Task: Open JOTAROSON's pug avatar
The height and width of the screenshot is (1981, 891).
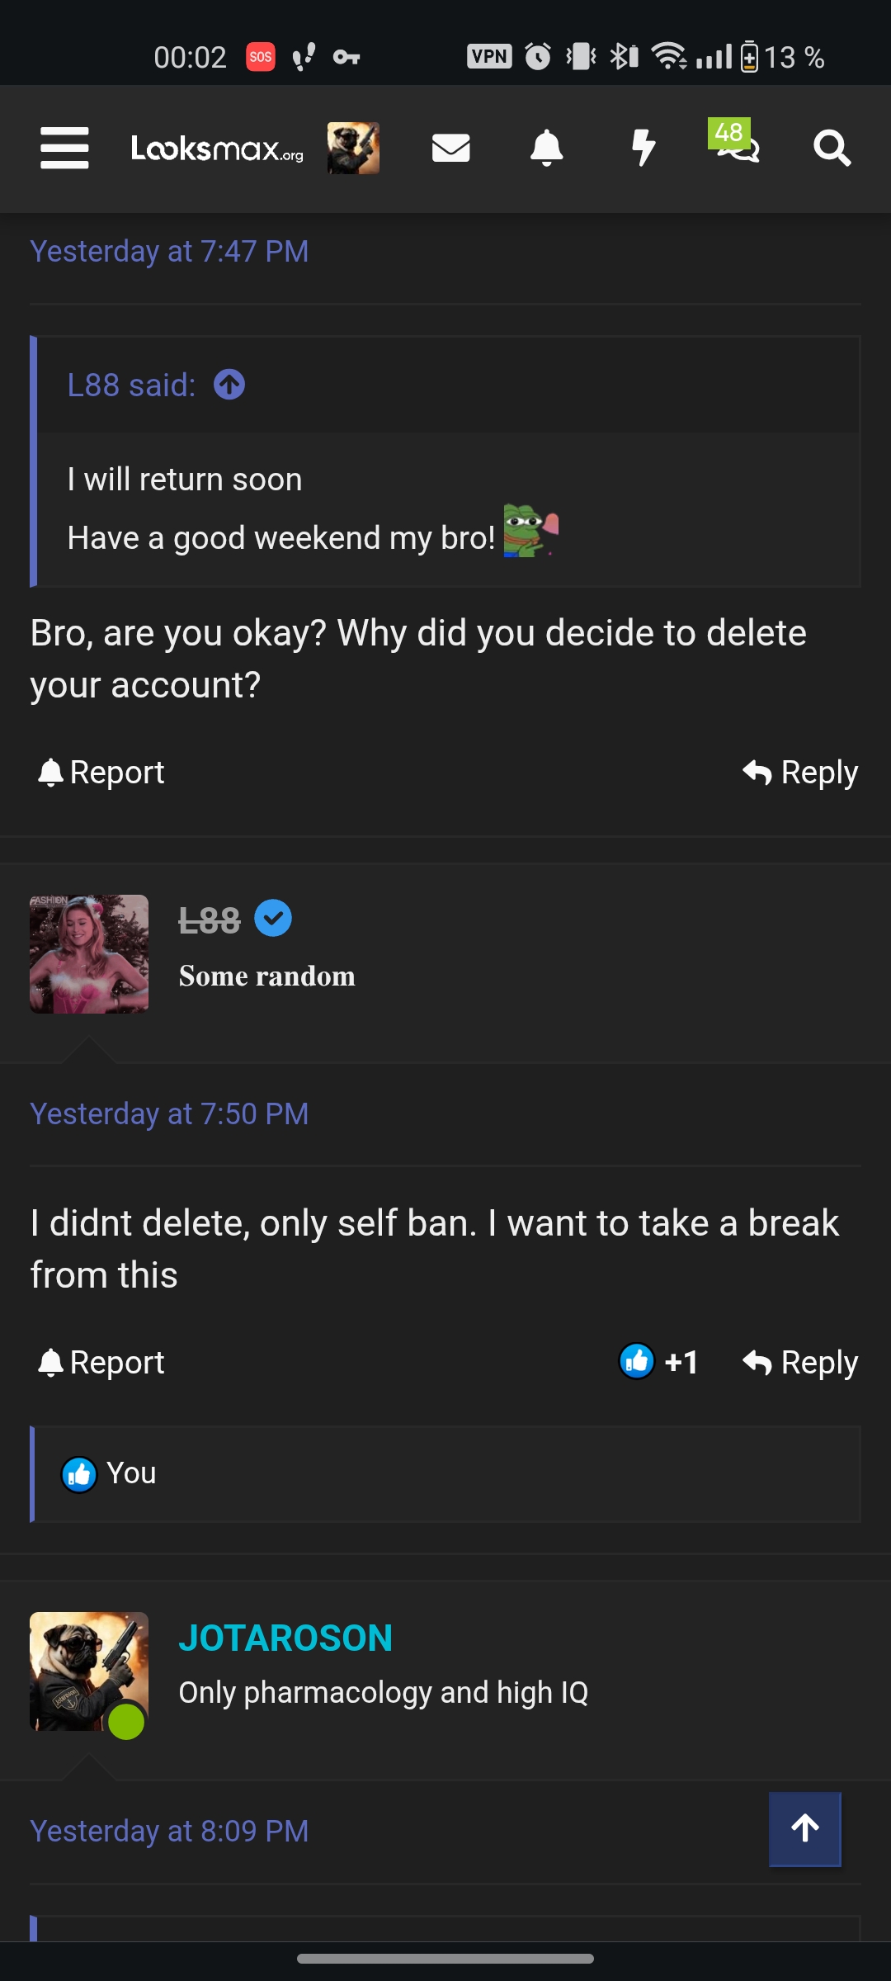Action: [x=89, y=1671]
